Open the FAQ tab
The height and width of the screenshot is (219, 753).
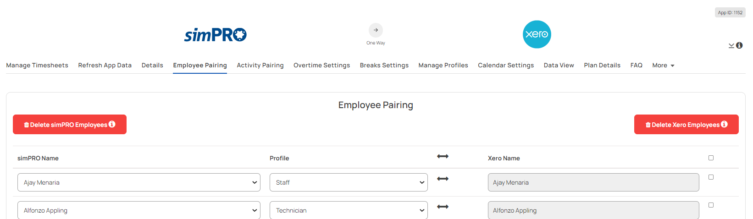[x=637, y=66]
